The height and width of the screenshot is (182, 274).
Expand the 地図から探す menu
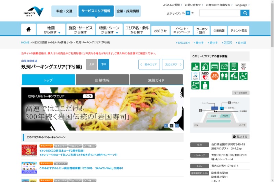[51, 30]
